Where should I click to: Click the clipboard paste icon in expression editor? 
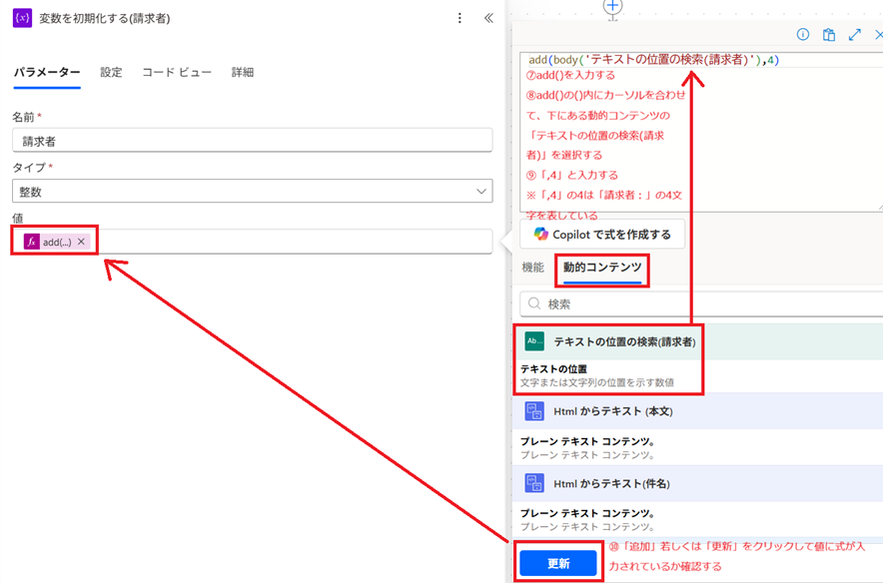828,34
